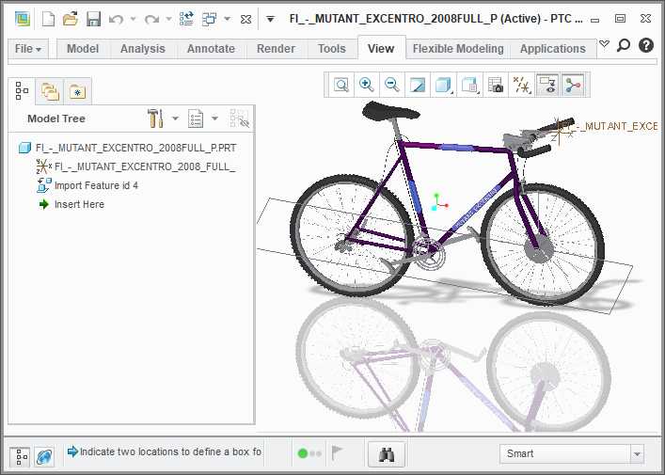Click the Repaint toolbar icon
Viewport: 665px width, 475px height.
pyautogui.click(x=418, y=85)
